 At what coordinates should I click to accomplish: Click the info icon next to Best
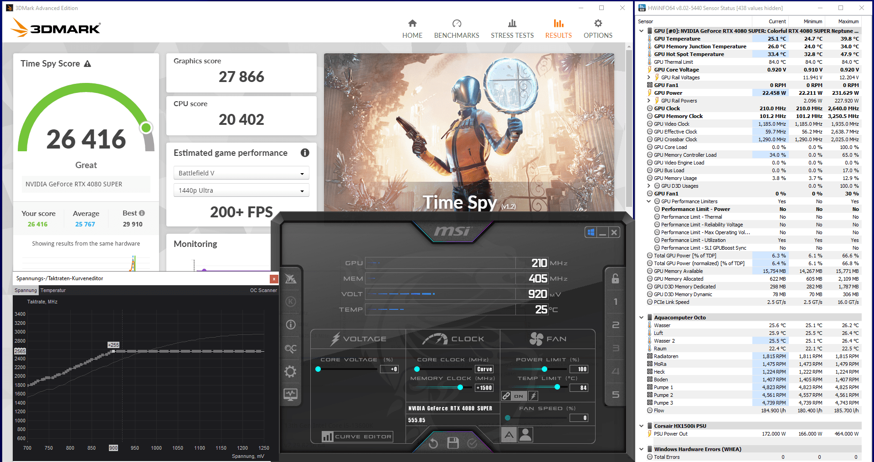pos(142,213)
